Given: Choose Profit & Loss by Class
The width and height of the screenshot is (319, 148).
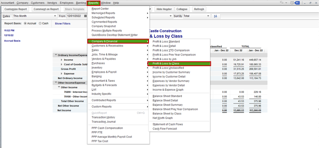Looking at the screenshot, I should 179,63.
